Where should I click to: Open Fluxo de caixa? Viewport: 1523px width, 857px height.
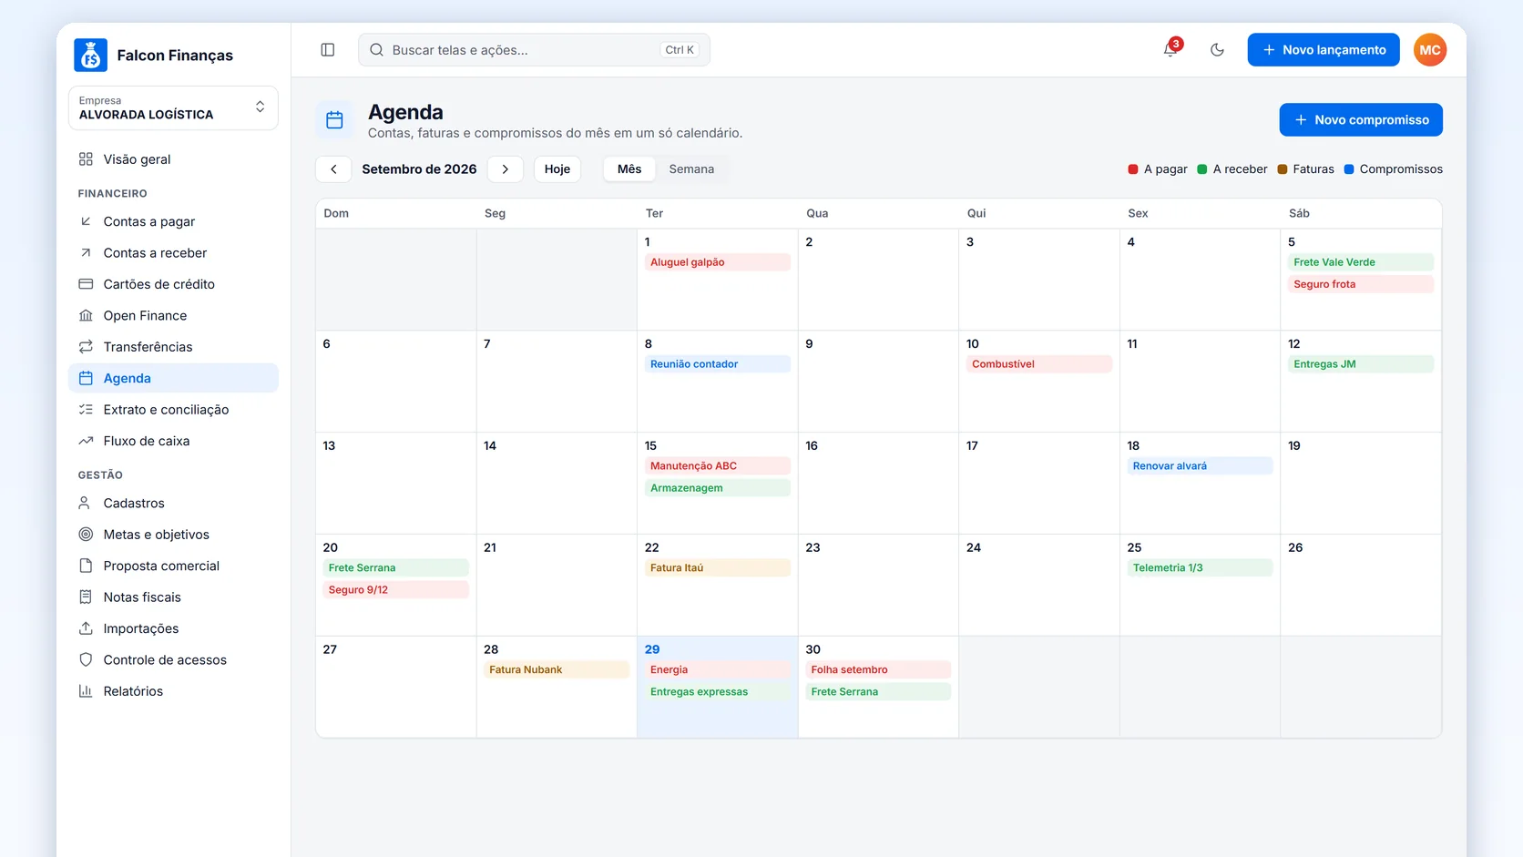pos(173,441)
